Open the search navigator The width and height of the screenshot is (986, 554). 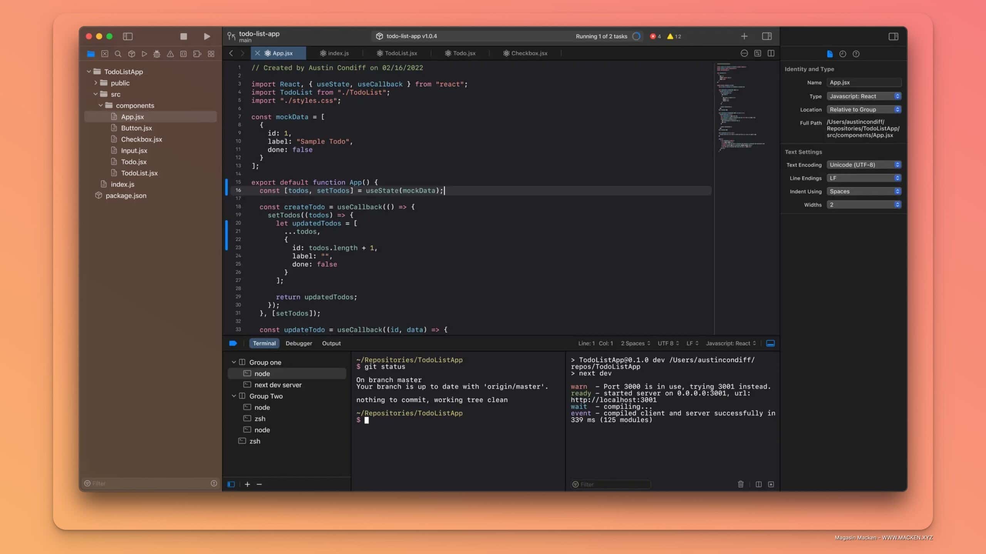pos(118,54)
